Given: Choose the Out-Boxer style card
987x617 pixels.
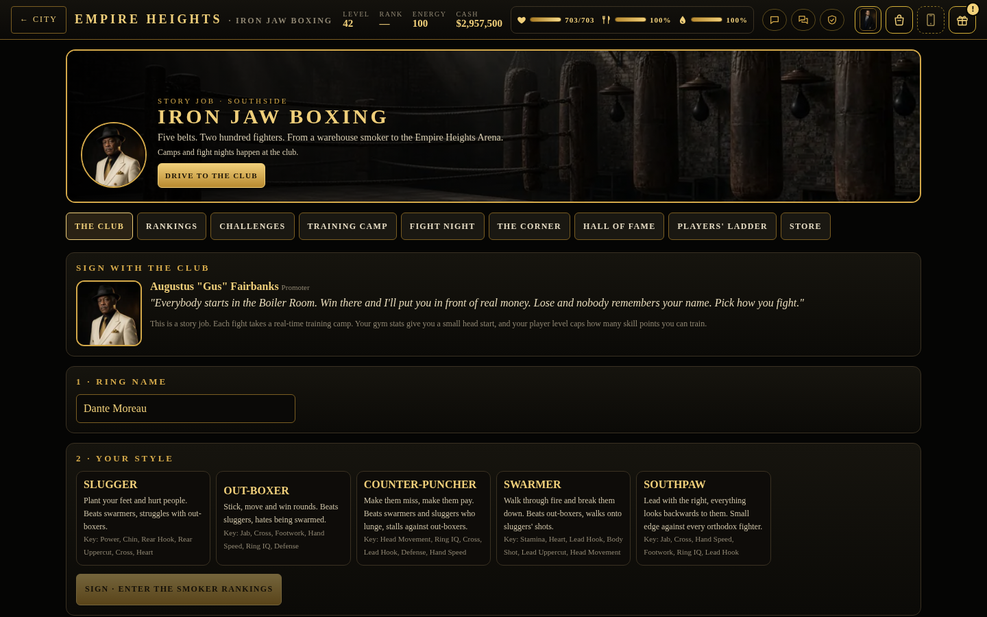Looking at the screenshot, I should click(x=283, y=518).
